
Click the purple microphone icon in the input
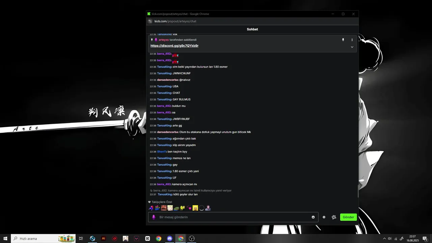(x=154, y=217)
